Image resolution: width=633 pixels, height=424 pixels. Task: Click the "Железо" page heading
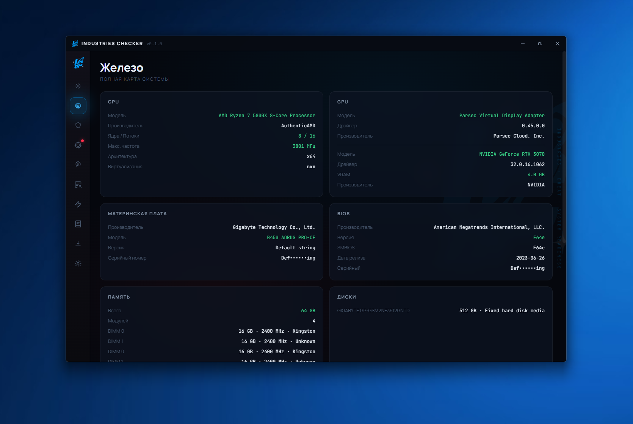(x=122, y=67)
